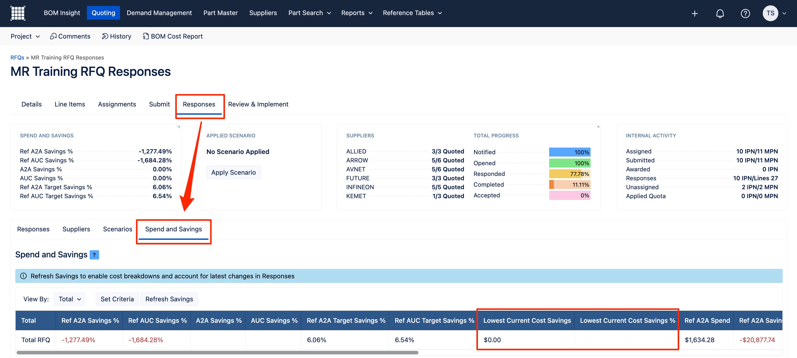
Task: Click the Accepted 0% progress bar
Action: pyautogui.click(x=570, y=195)
